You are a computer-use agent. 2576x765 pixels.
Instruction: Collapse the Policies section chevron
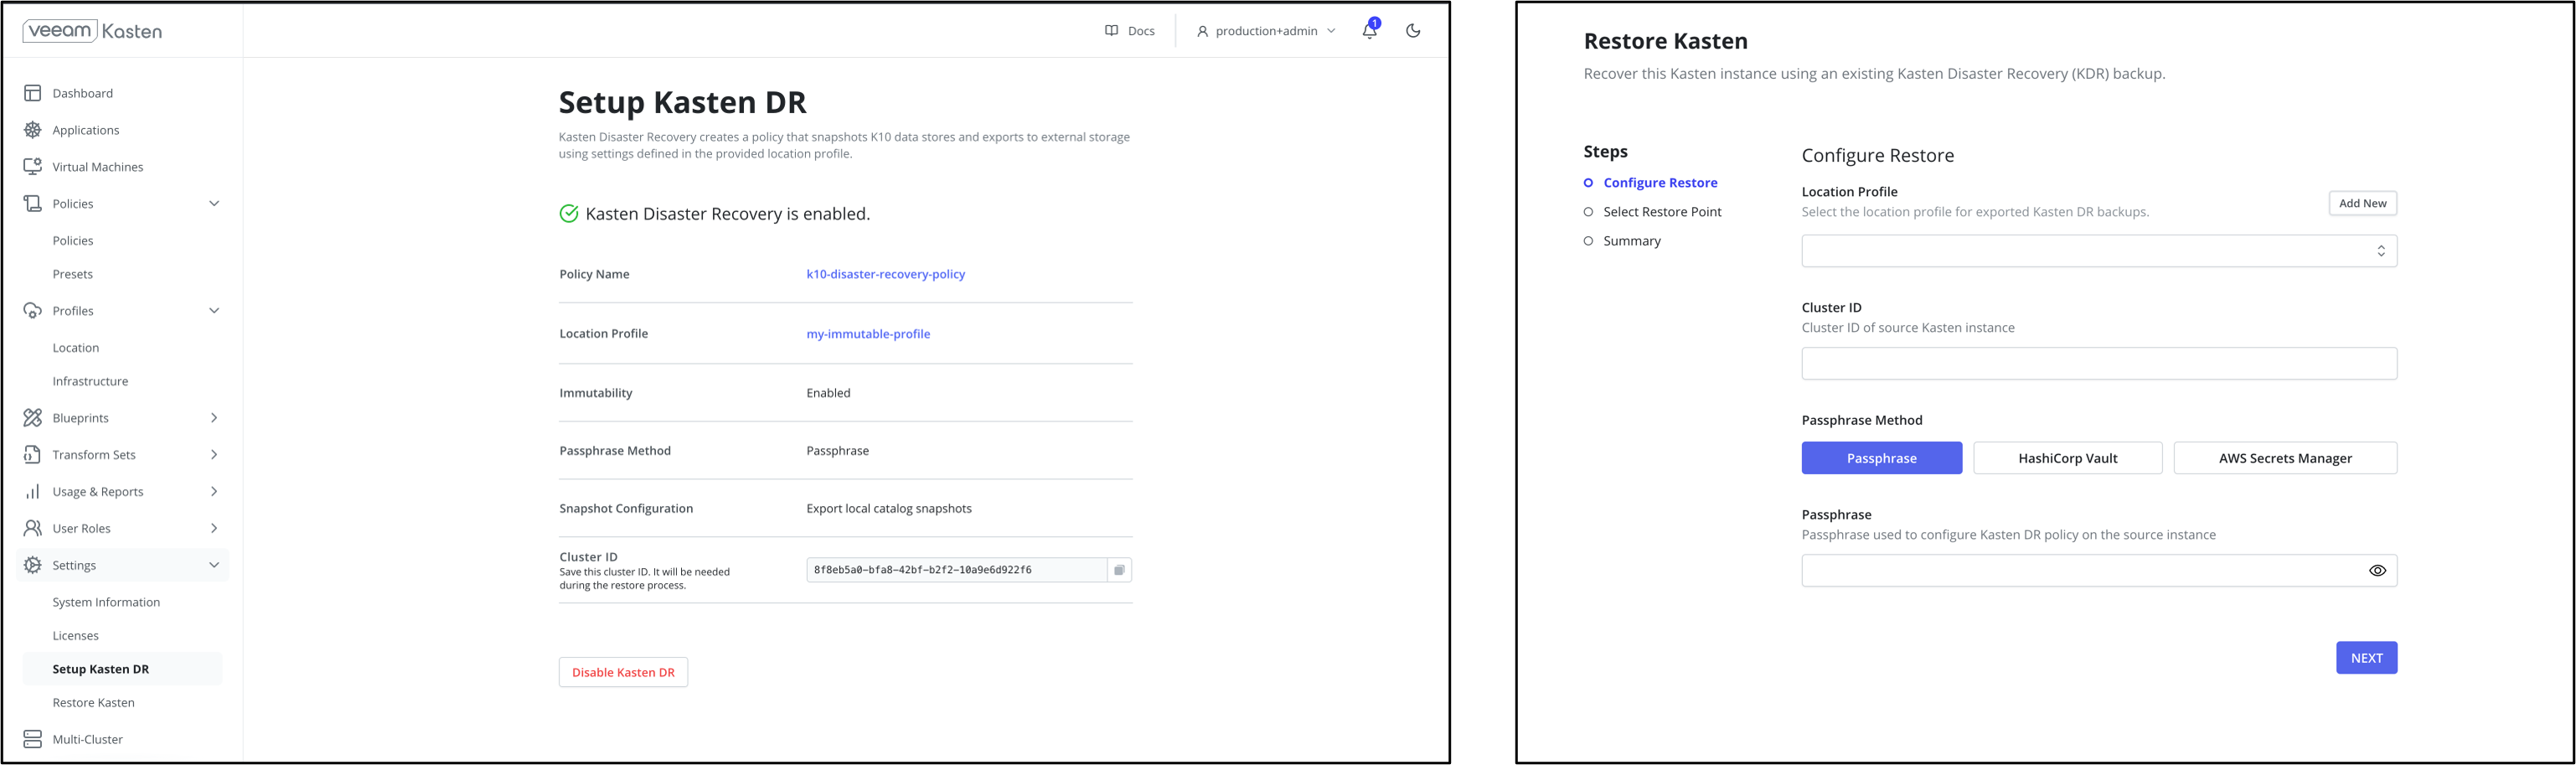coord(214,204)
